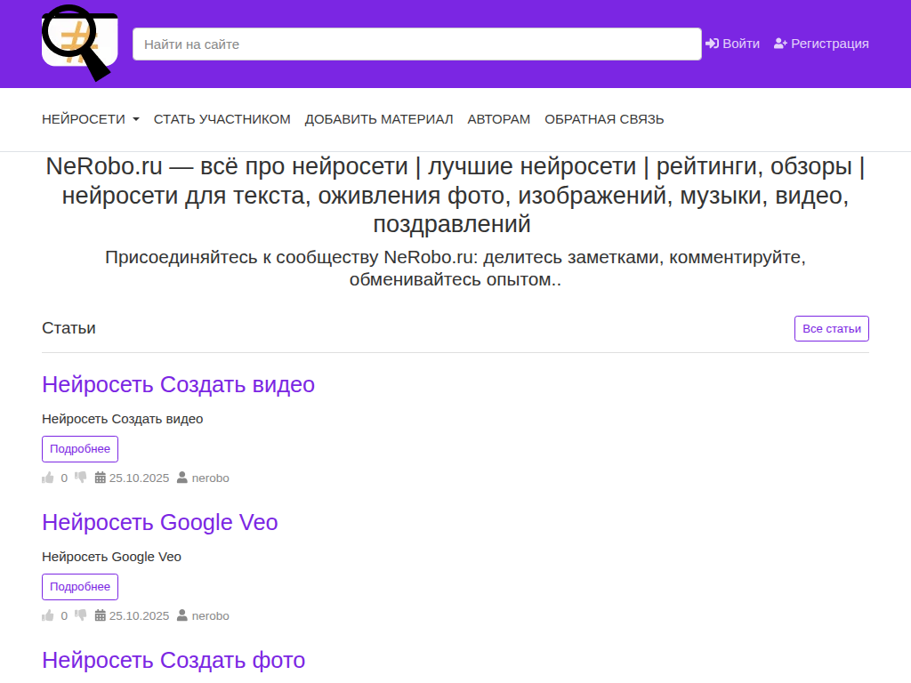Click the site search input field

pos(416,43)
